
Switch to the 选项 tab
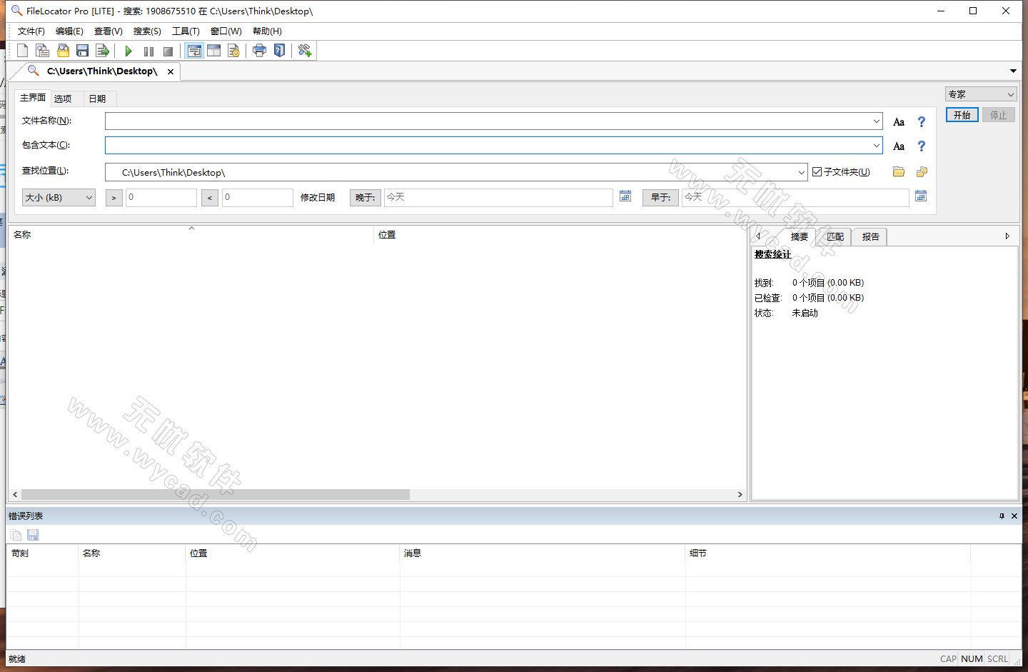tap(63, 99)
